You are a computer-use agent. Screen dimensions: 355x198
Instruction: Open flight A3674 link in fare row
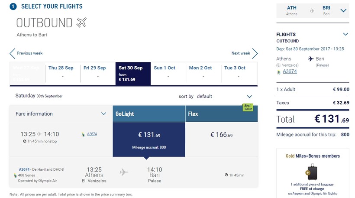(92, 134)
